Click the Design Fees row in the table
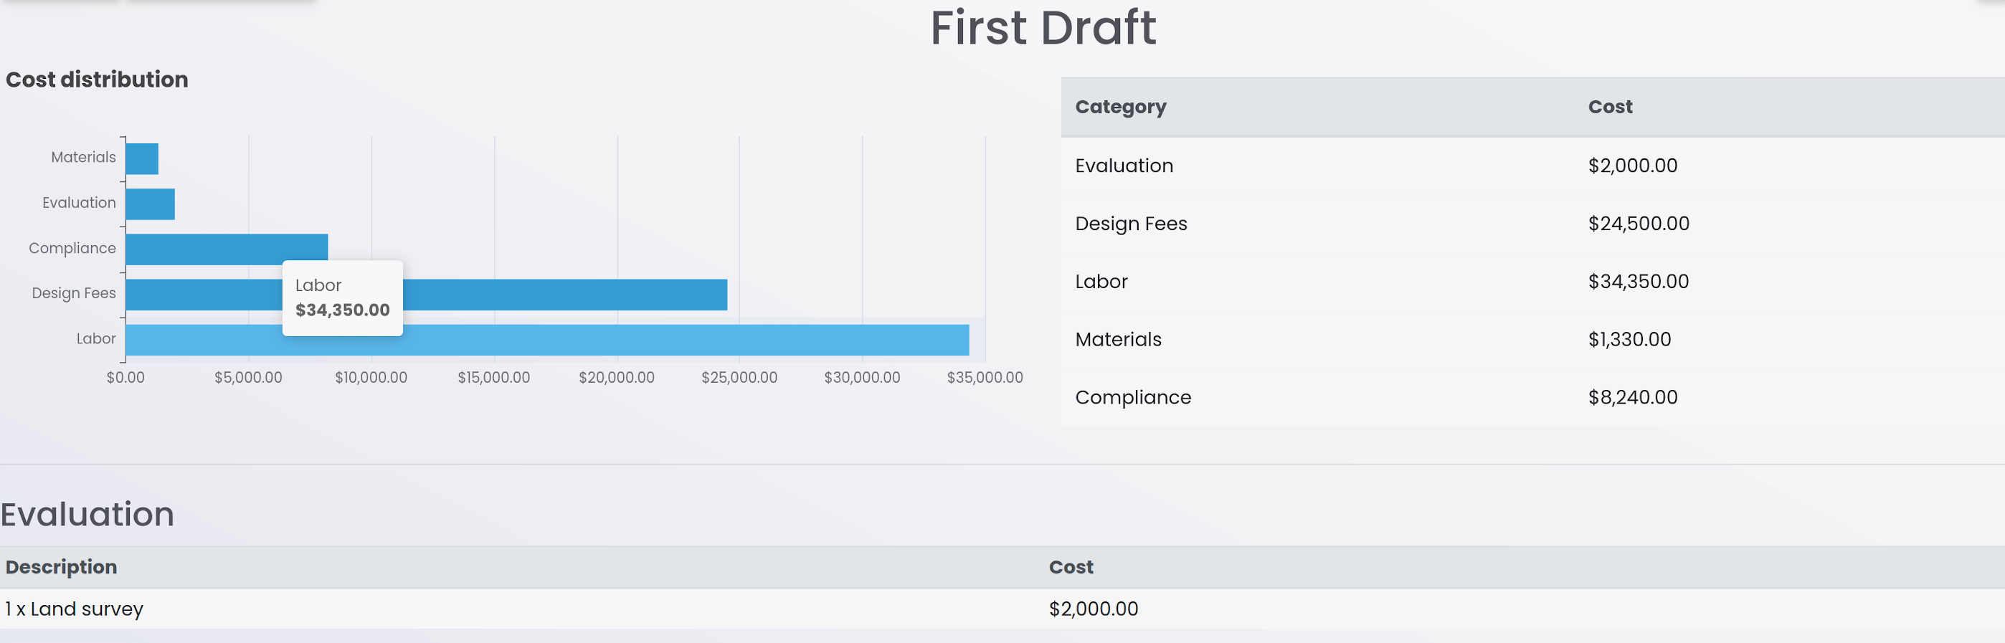The width and height of the screenshot is (2005, 643). (1130, 224)
